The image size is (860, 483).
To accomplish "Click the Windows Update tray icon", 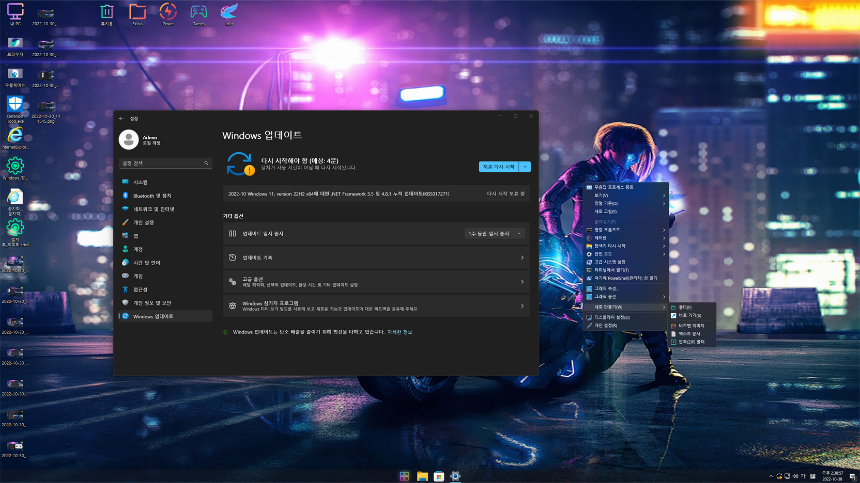I will (779, 476).
